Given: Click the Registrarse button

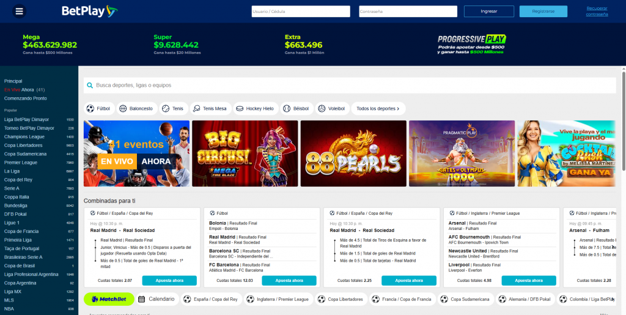Looking at the screenshot, I should (543, 12).
